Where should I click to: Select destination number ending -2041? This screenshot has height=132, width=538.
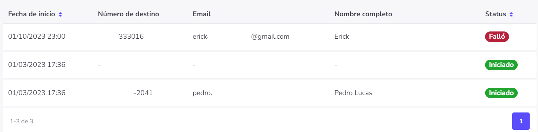143,93
